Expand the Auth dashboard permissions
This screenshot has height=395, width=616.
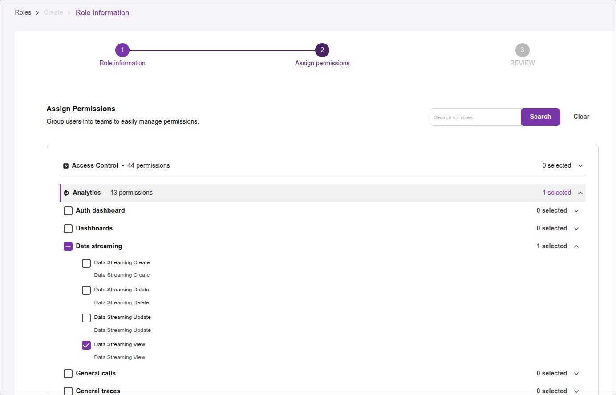click(576, 210)
